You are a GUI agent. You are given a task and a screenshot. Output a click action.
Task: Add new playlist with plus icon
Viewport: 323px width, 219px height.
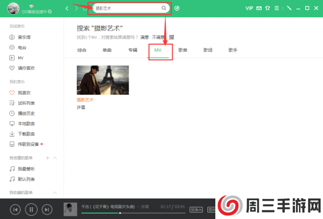47,158
